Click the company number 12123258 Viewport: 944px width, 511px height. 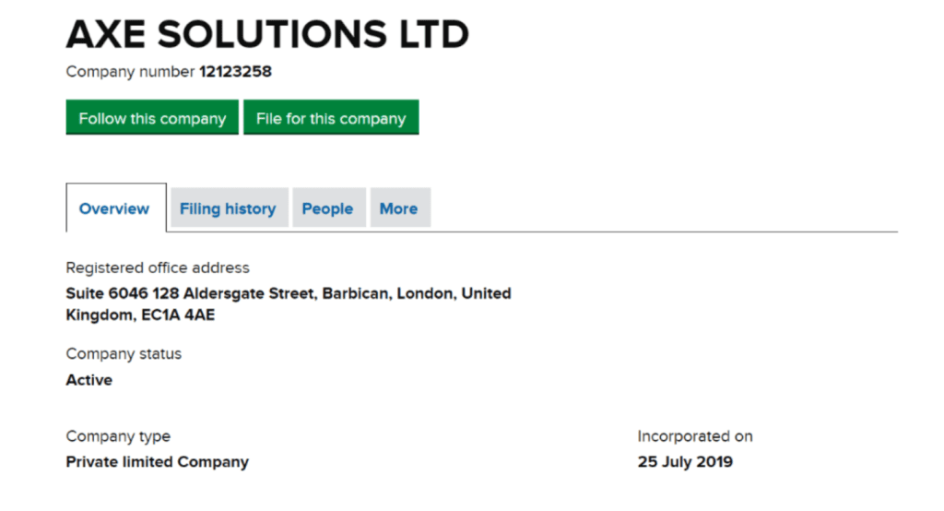coord(235,71)
